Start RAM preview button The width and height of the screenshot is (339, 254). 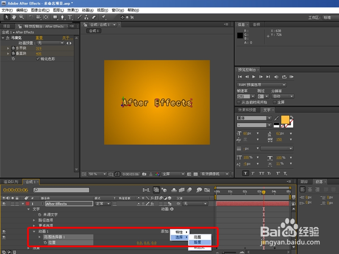point(292,77)
